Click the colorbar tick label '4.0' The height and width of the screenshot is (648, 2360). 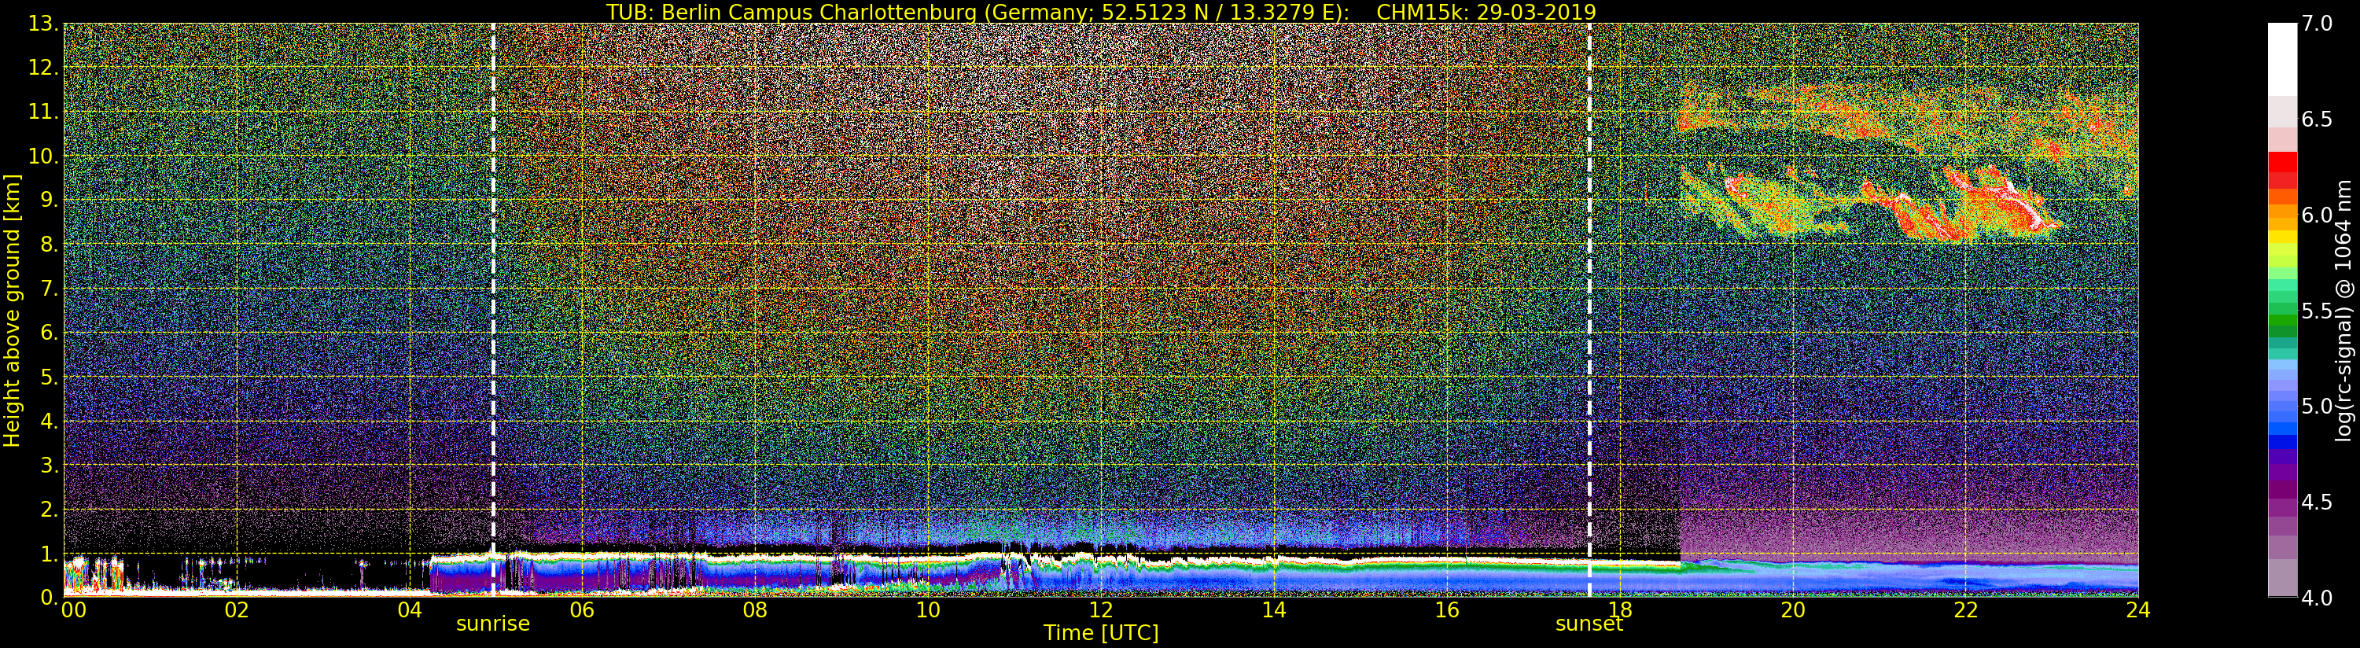tap(2317, 598)
